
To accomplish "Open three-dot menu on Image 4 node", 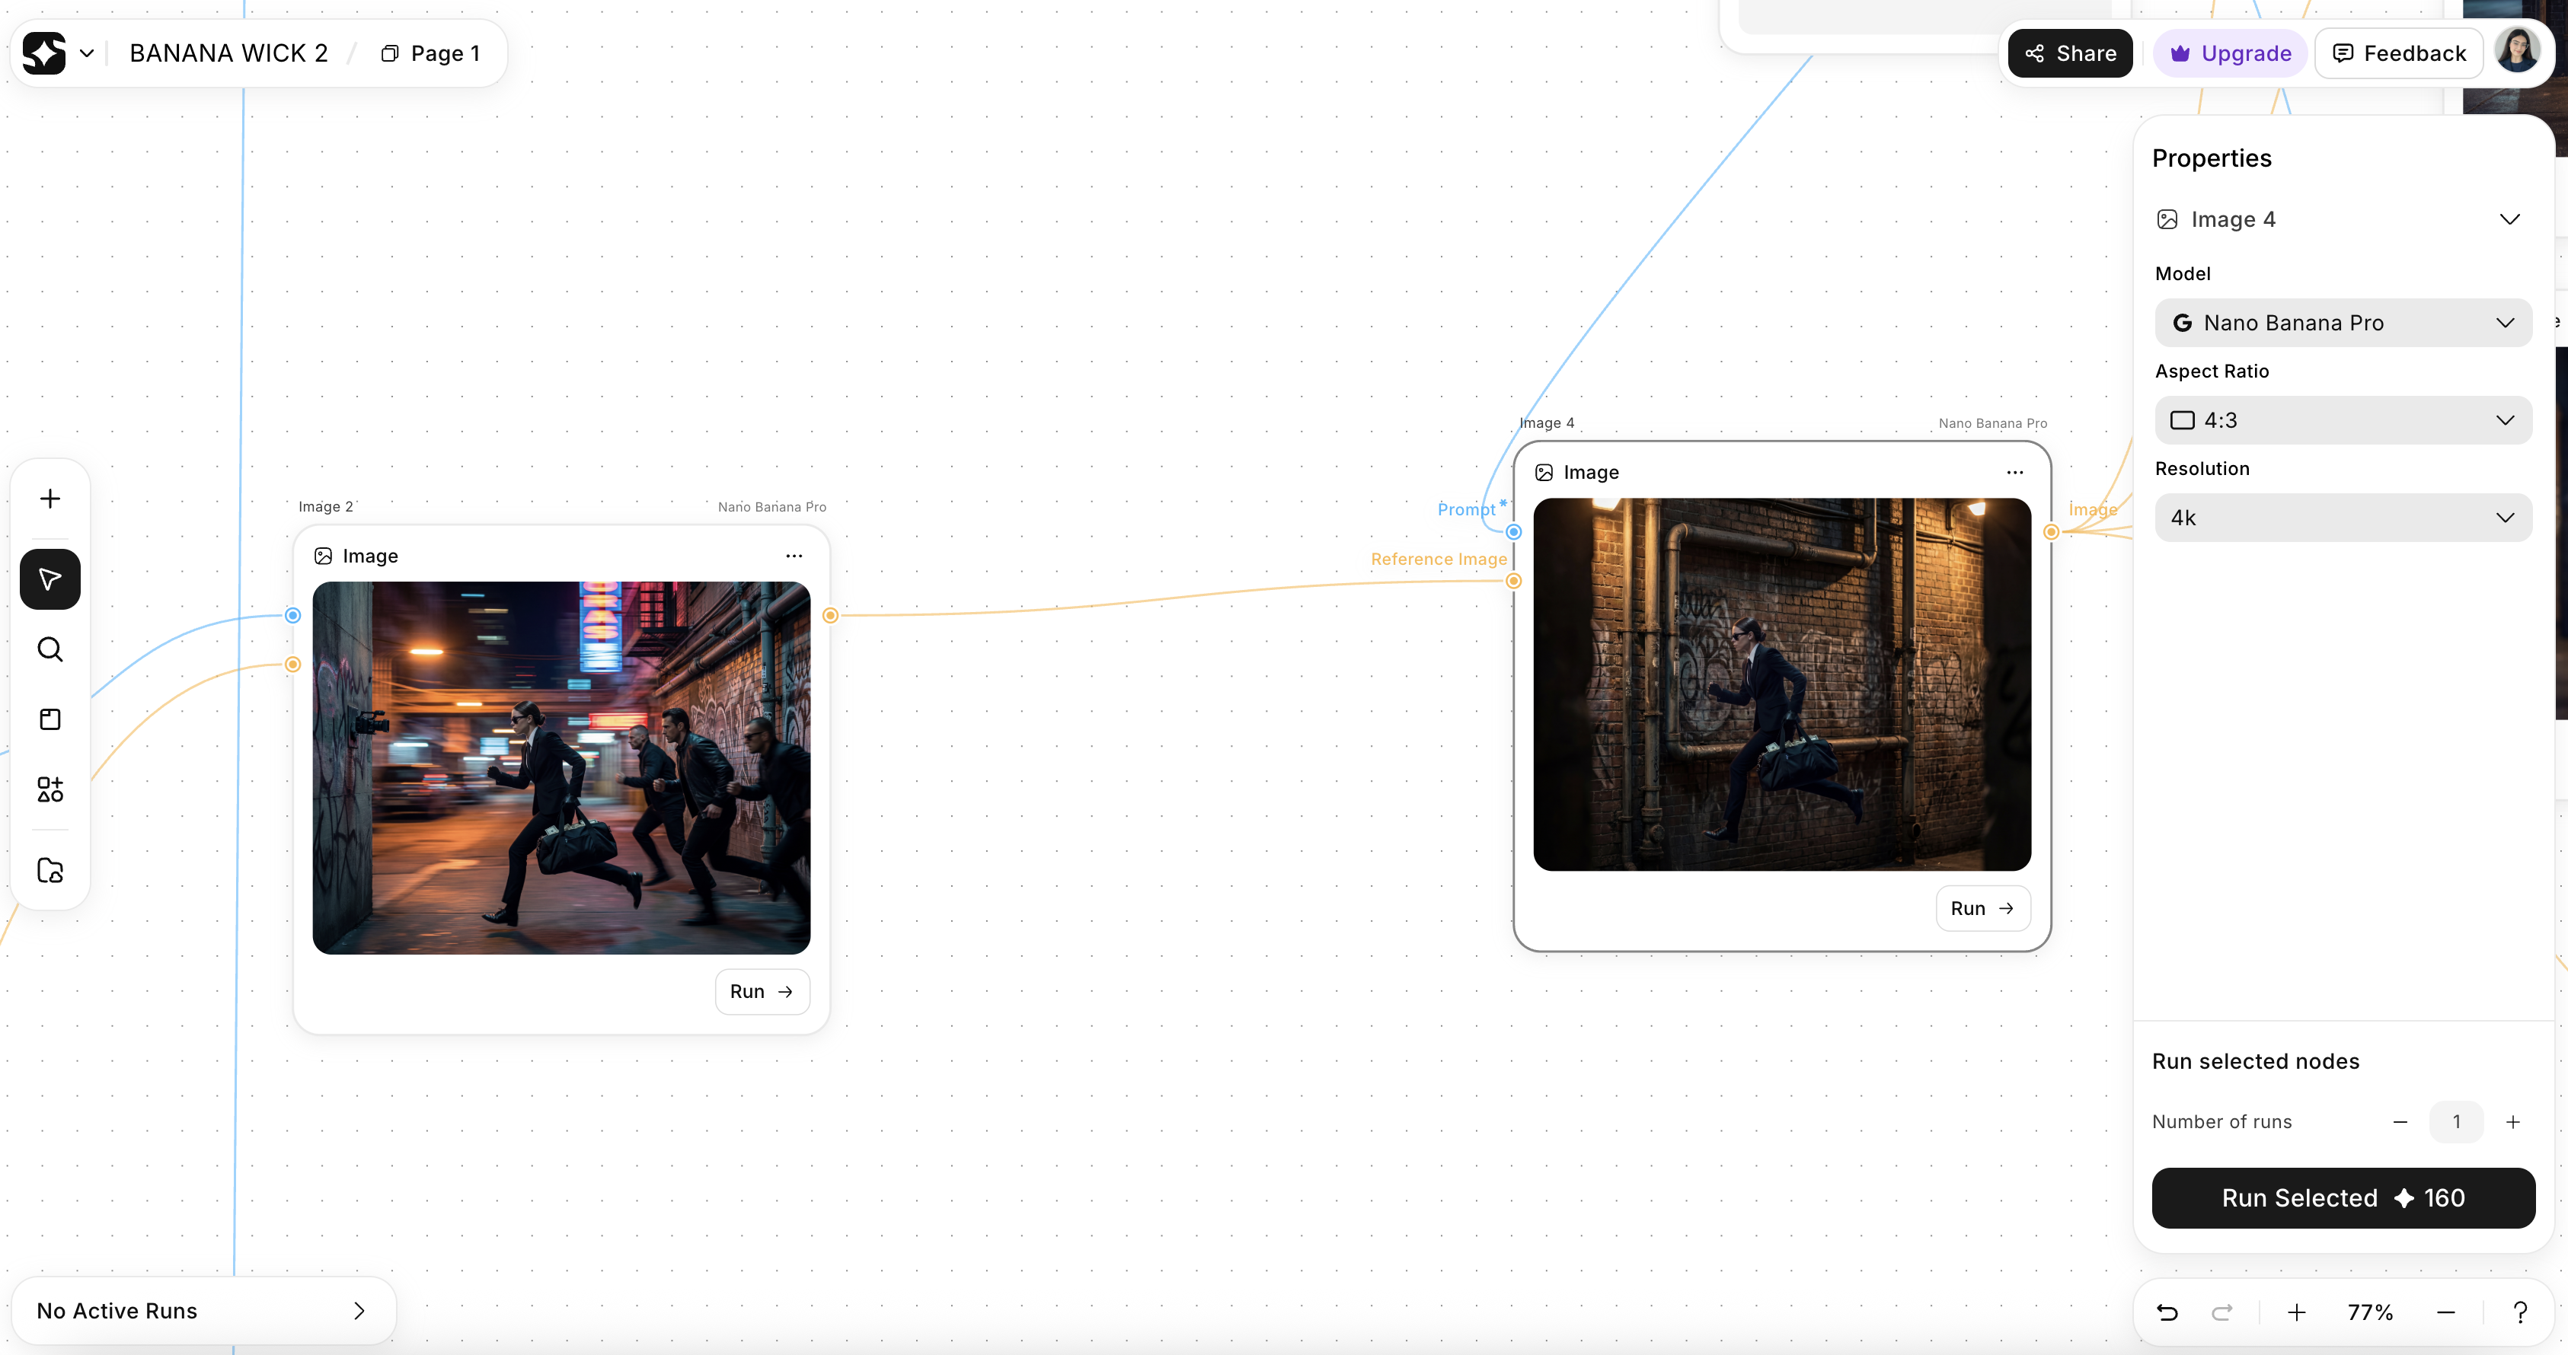I will coord(2015,472).
